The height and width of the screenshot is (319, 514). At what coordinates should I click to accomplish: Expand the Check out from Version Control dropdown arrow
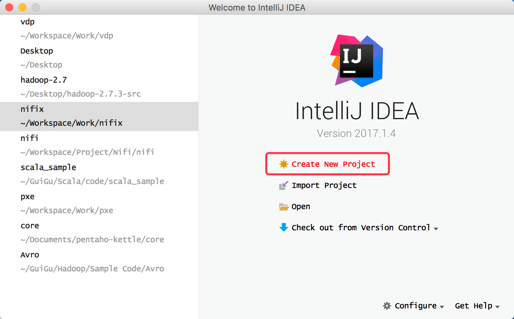436,229
